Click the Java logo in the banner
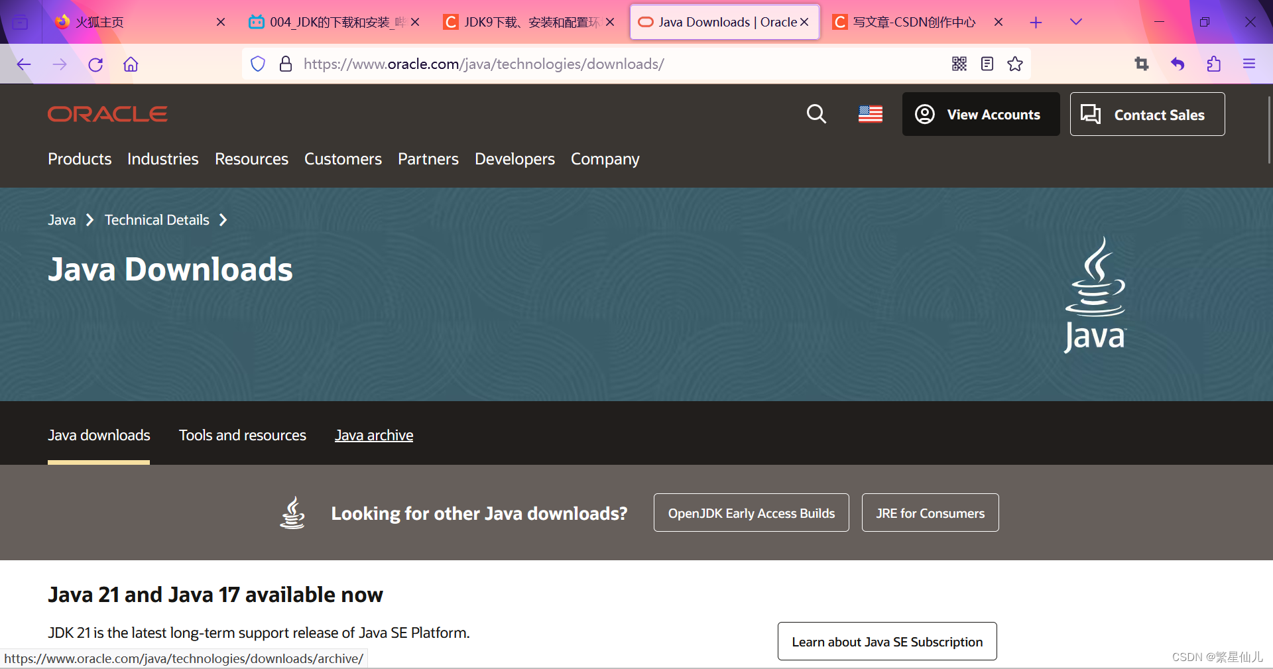This screenshot has width=1273, height=669. pyautogui.click(x=1095, y=294)
